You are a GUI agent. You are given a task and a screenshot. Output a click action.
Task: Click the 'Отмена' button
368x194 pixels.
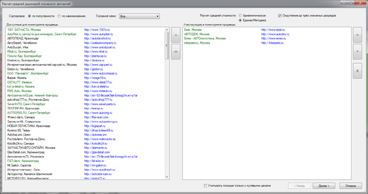pyautogui.click(x=351, y=186)
